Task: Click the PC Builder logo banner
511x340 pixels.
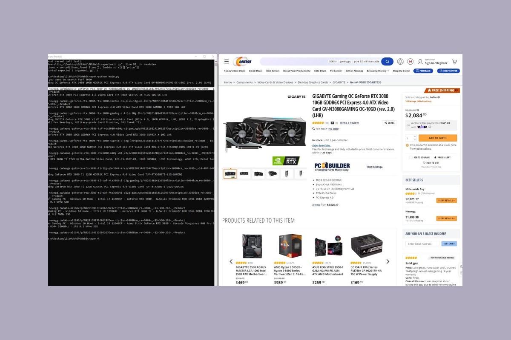Action: point(332,167)
